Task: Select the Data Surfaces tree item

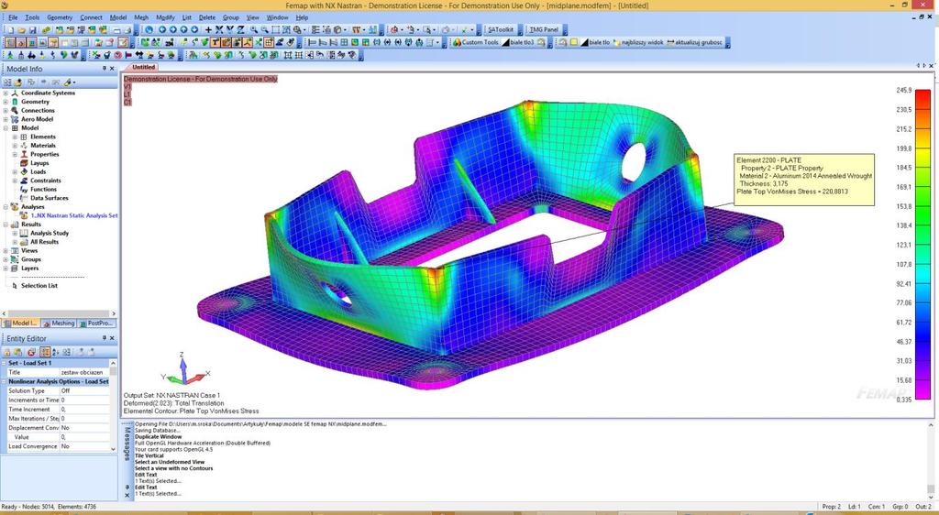Action: pyautogui.click(x=50, y=198)
